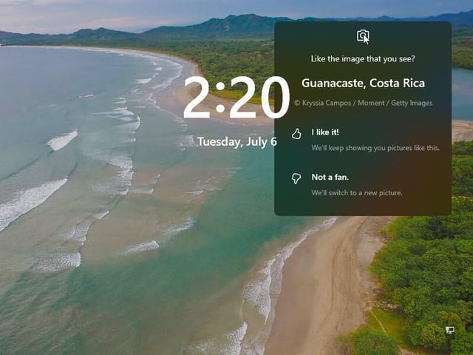Click the Spotlight camera icon
The width and height of the screenshot is (473, 355).
(x=363, y=36)
